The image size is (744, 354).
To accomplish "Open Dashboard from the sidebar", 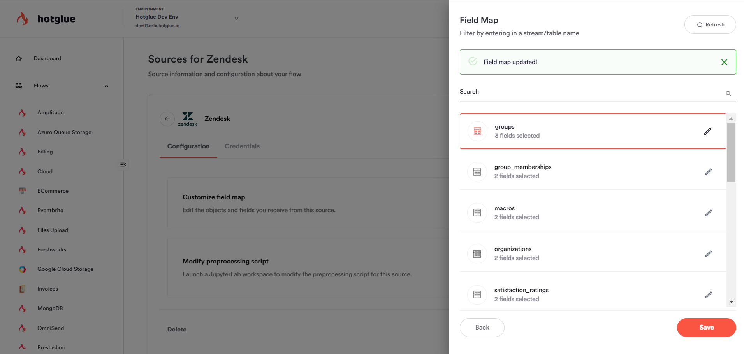I will click(47, 59).
